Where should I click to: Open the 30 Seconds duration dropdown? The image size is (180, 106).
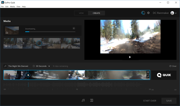tap(41, 66)
